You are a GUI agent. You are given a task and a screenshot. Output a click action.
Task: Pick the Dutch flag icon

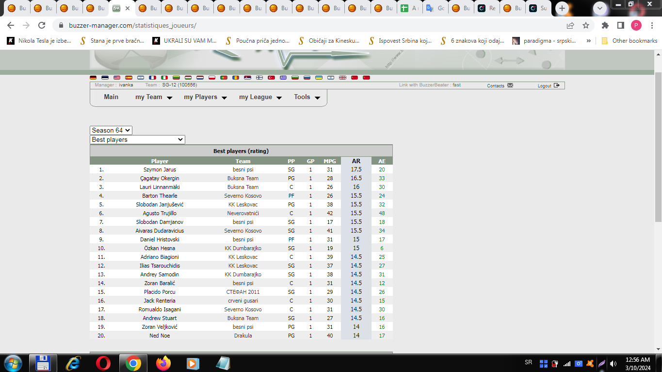pos(200,78)
